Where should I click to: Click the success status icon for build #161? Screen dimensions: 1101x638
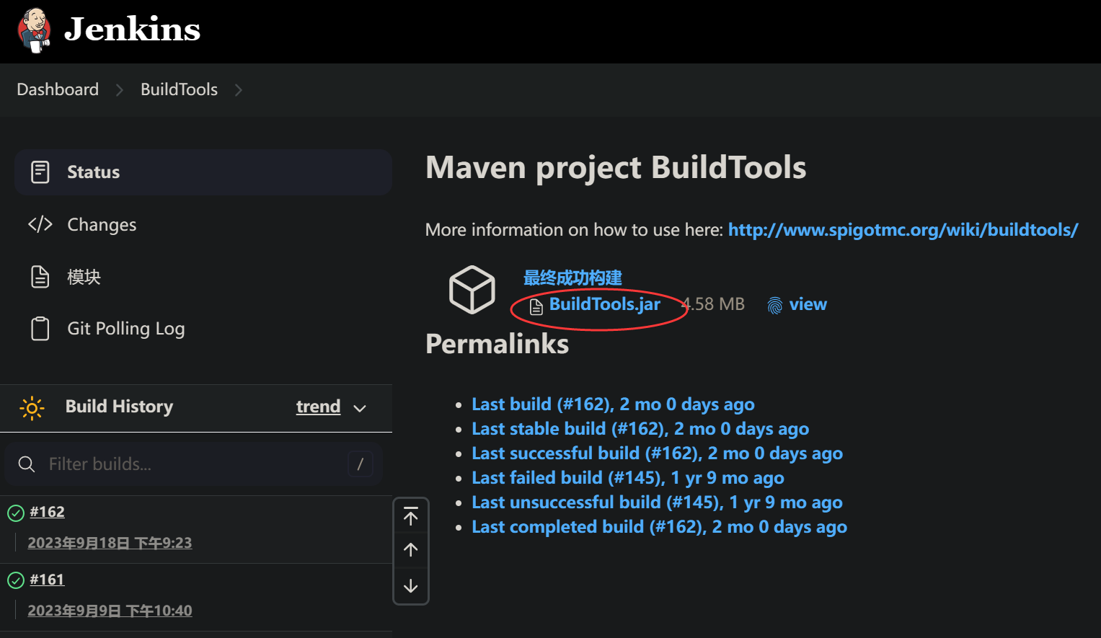pyautogui.click(x=16, y=580)
